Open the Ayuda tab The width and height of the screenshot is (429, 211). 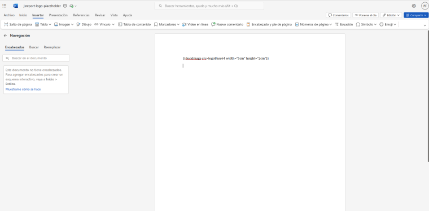(x=128, y=15)
